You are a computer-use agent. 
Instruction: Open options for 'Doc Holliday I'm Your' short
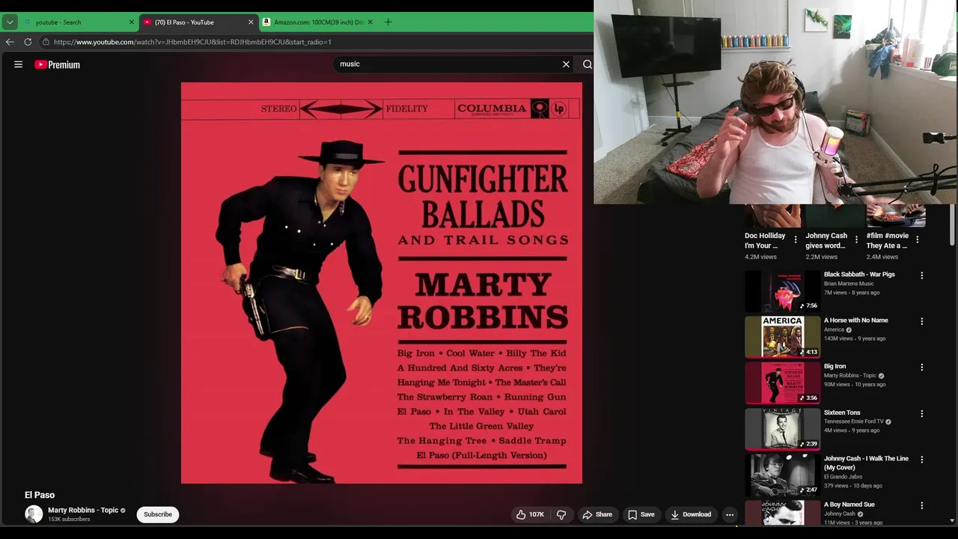796,240
